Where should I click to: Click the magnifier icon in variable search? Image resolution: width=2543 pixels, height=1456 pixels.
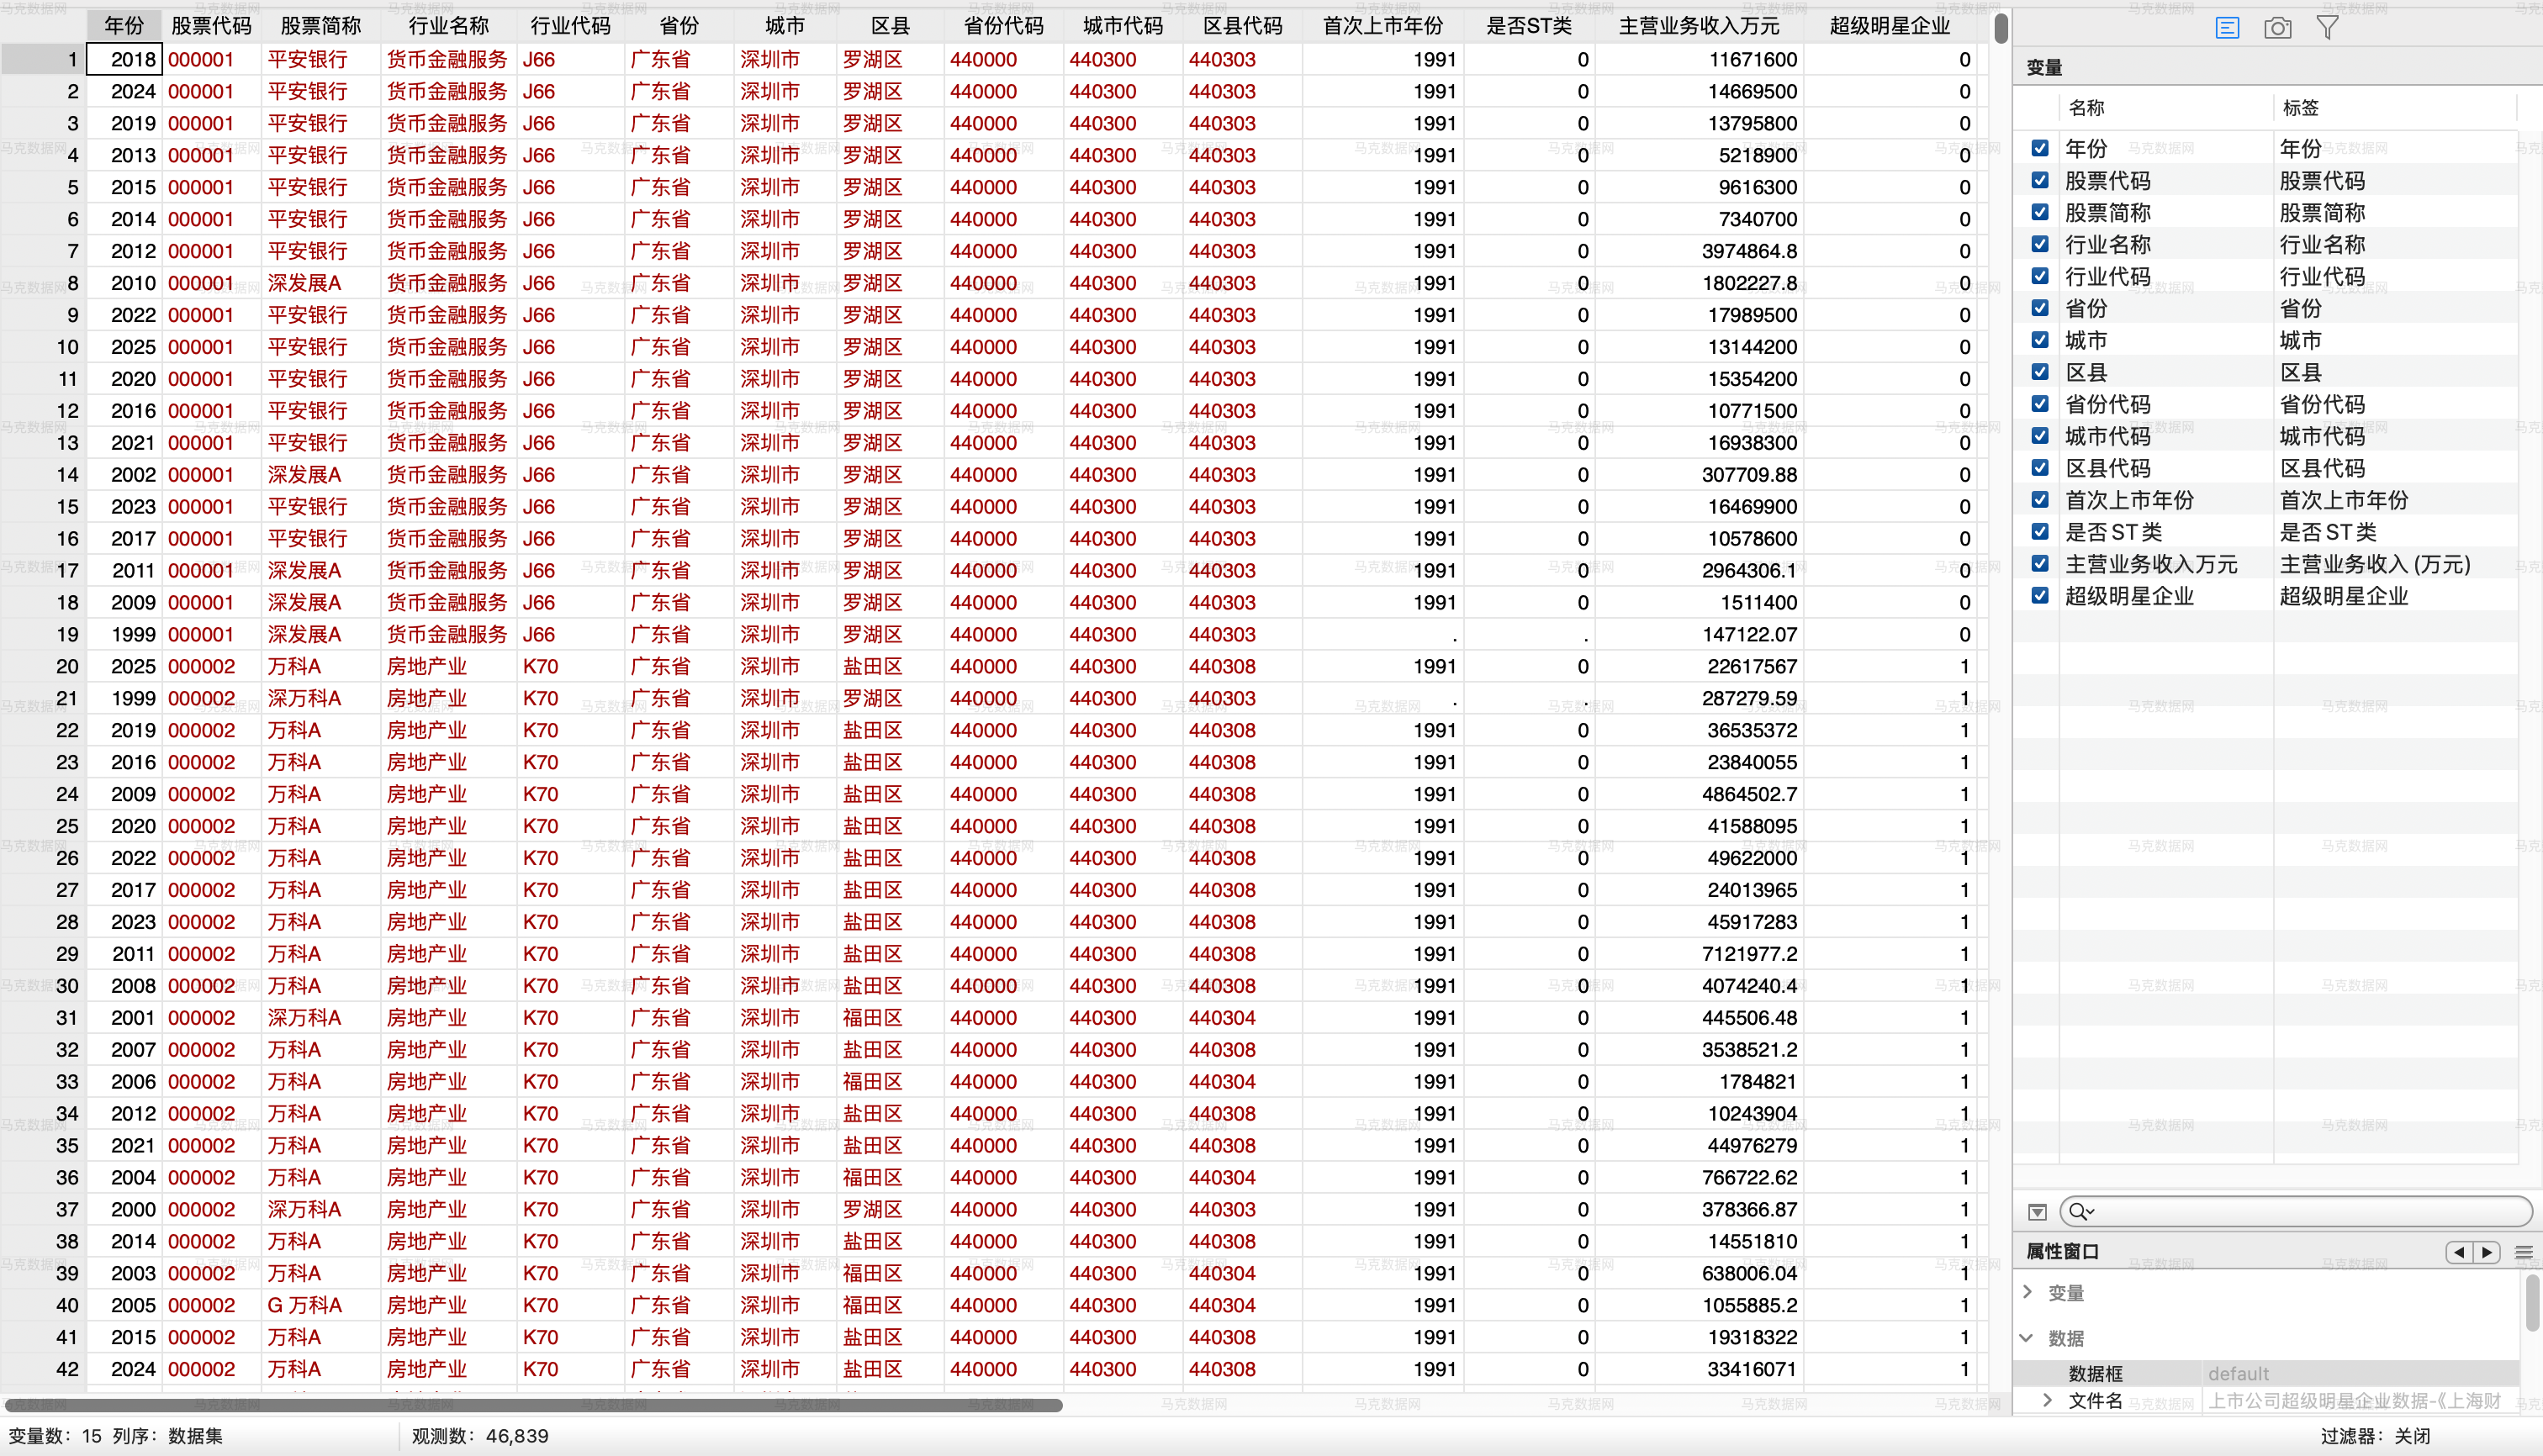point(2080,1212)
